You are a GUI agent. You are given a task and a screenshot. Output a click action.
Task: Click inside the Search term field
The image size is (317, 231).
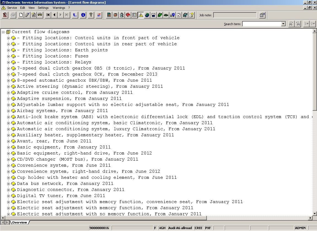pyautogui.click(x=262, y=24)
